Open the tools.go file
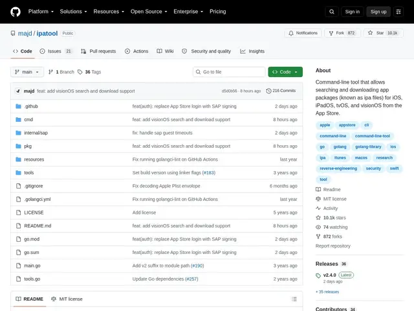The width and height of the screenshot is (414, 311). tap(32, 279)
